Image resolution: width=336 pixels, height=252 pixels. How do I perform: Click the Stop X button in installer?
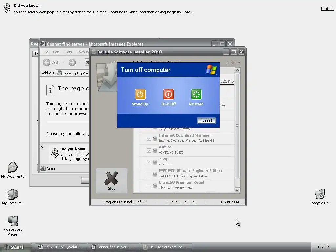pyautogui.click(x=112, y=181)
